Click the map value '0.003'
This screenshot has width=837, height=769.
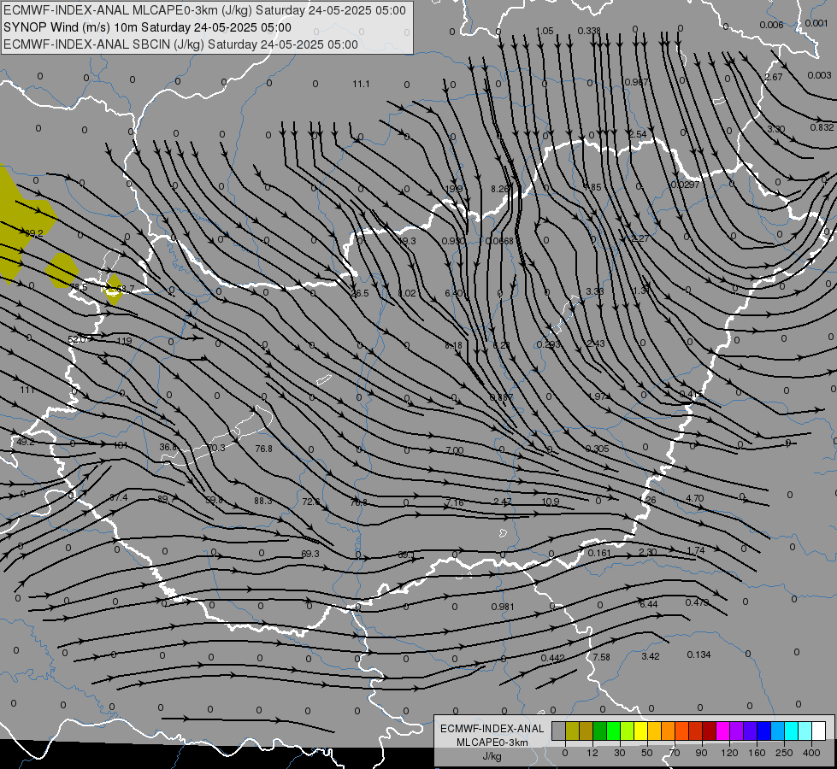[x=819, y=76]
